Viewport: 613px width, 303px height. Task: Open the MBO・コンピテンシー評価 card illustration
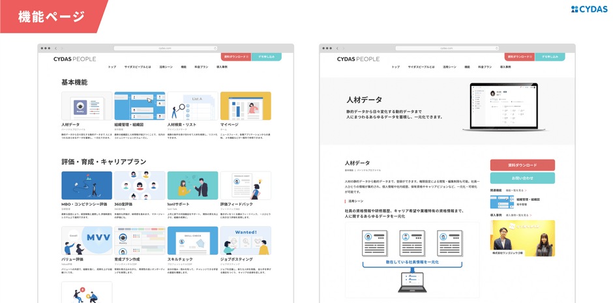tap(87, 186)
